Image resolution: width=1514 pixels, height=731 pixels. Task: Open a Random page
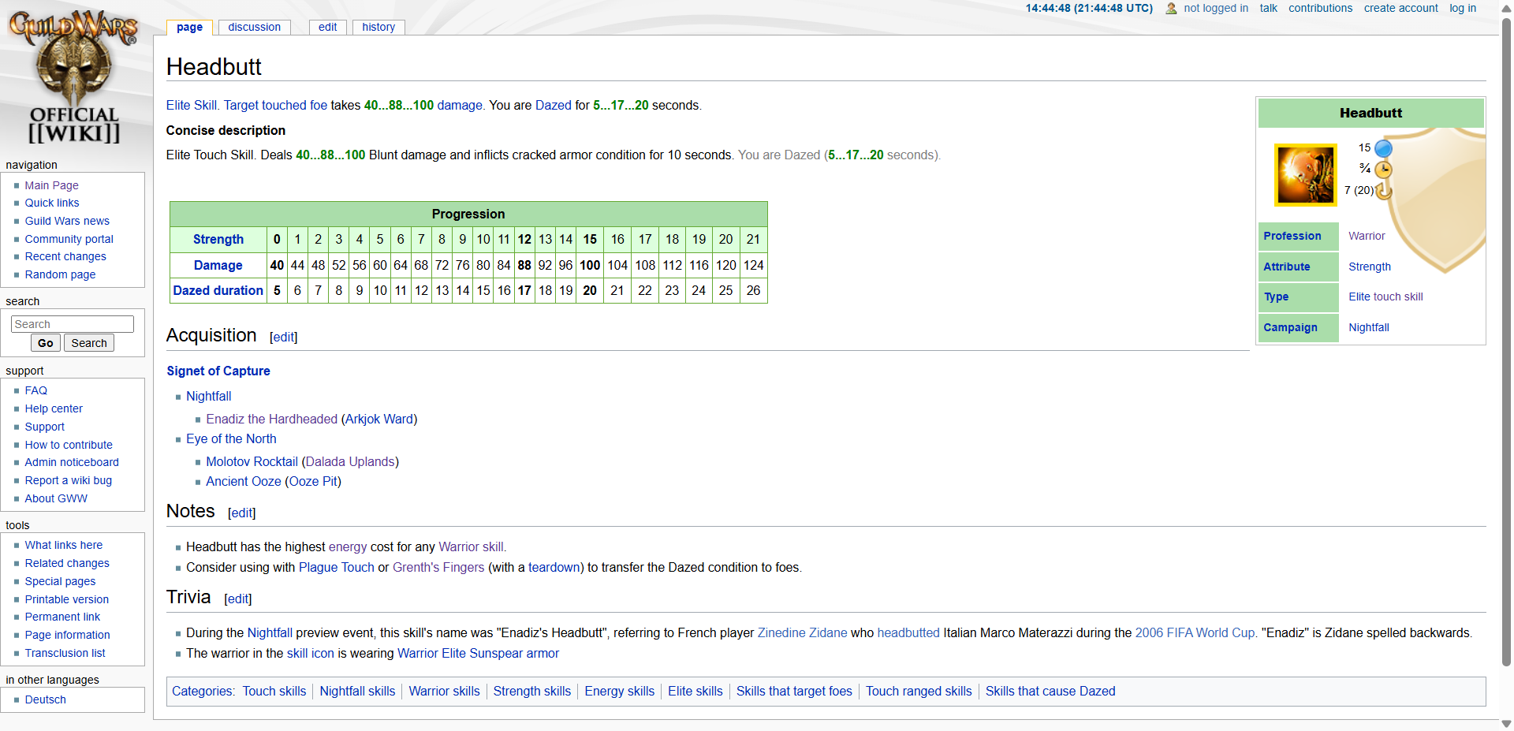60,274
